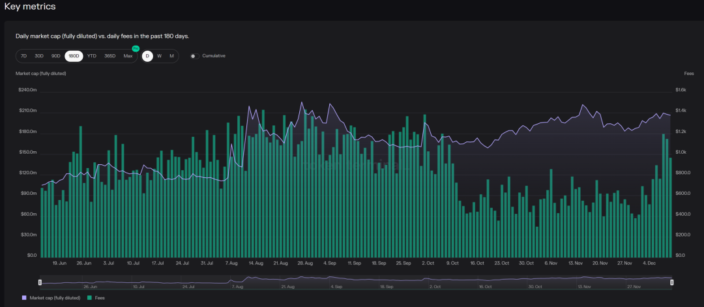
Task: Select the 7D time range
Action: click(23, 56)
